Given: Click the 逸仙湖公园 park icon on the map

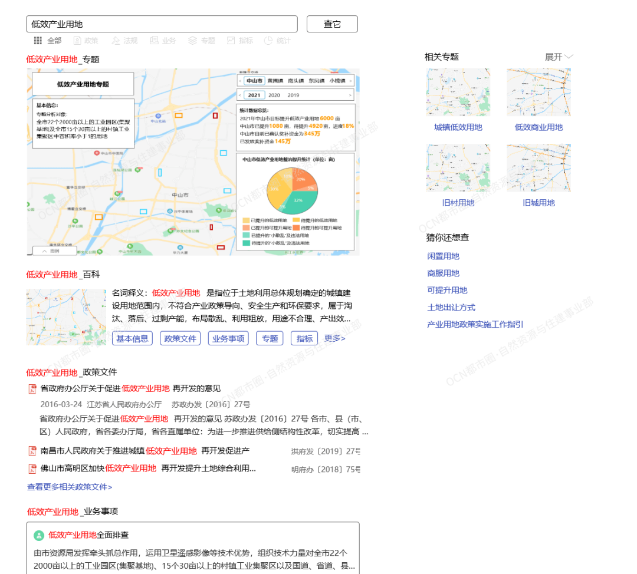Looking at the screenshot, I should click(x=137, y=170).
